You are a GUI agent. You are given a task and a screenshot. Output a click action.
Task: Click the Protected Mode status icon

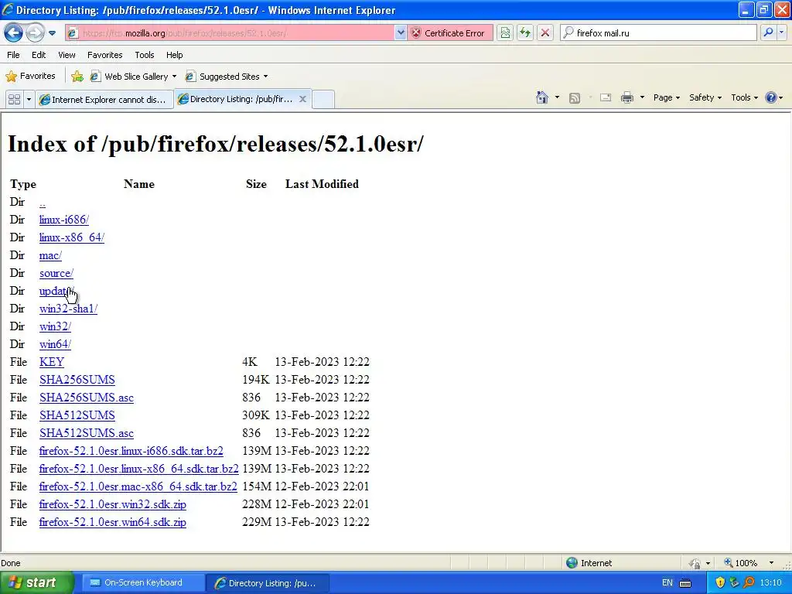click(x=695, y=563)
